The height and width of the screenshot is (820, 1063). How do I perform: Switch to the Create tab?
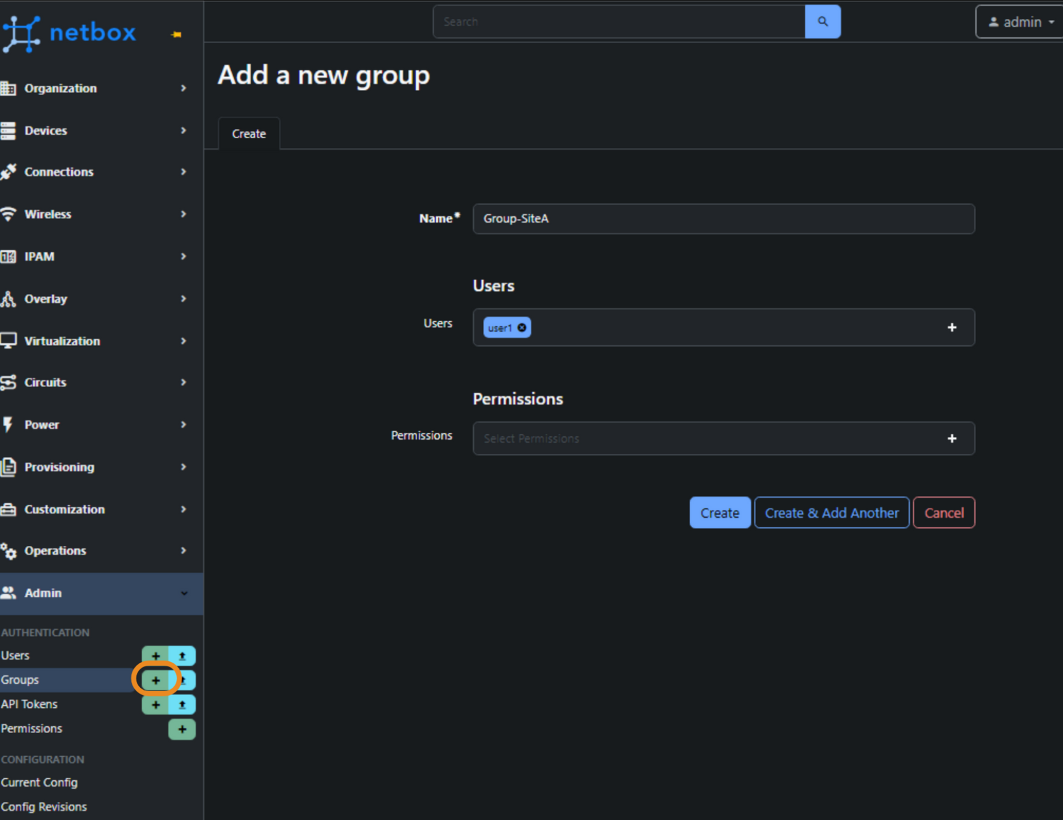248,133
